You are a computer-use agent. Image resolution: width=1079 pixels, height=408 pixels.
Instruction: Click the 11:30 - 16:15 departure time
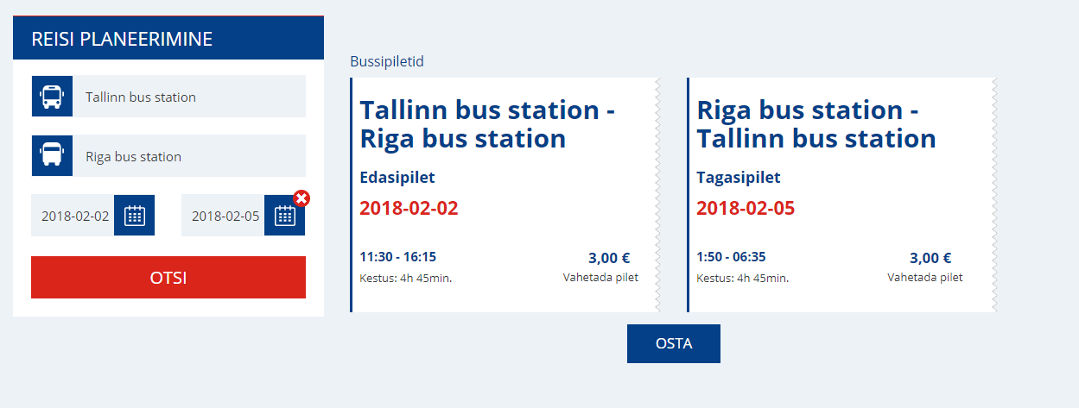[397, 257]
